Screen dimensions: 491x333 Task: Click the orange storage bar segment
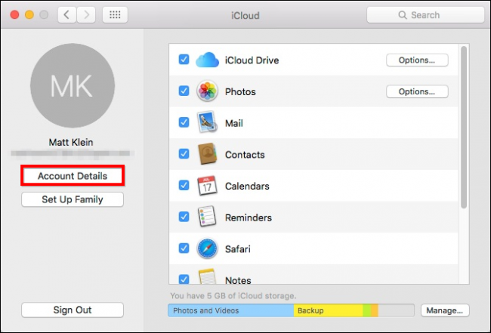click(x=375, y=310)
